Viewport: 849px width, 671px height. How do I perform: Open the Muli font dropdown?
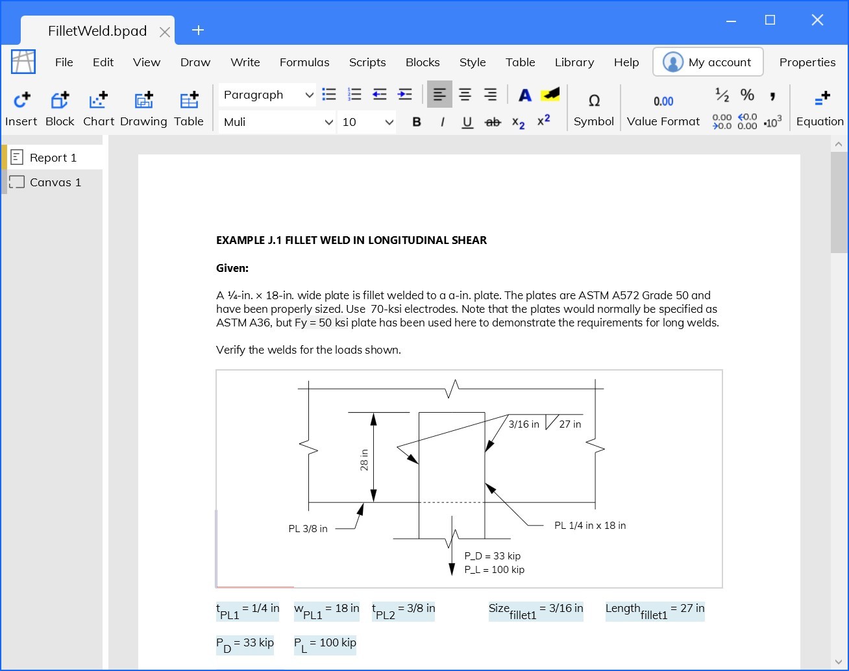click(277, 122)
